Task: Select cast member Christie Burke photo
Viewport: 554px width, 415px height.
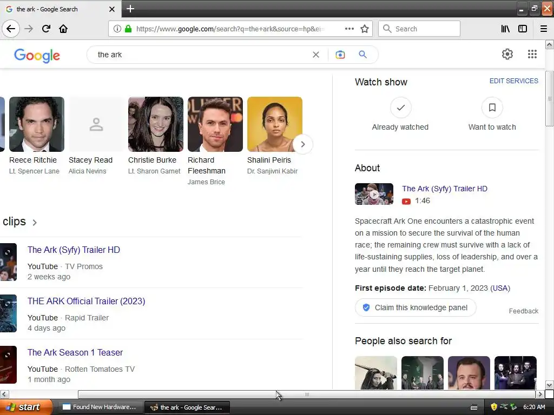Action: [x=156, y=124]
